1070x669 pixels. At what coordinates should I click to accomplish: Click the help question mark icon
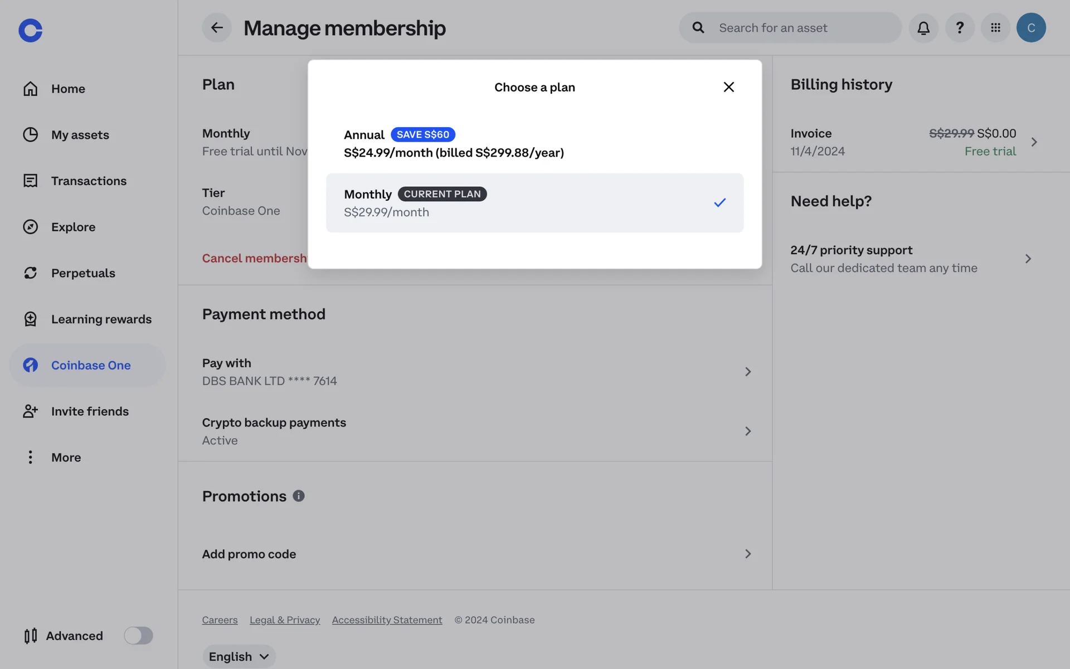click(959, 28)
